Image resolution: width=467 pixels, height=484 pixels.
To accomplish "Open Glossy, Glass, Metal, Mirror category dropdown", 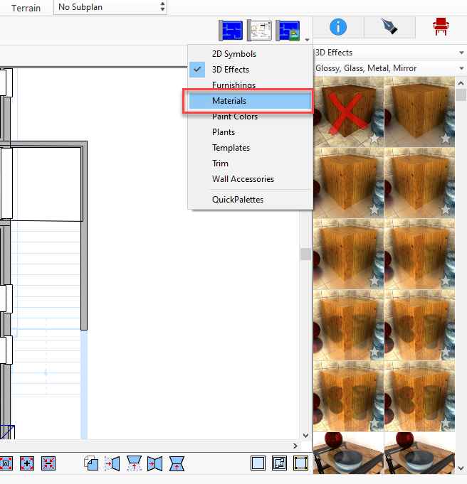I will [x=389, y=68].
